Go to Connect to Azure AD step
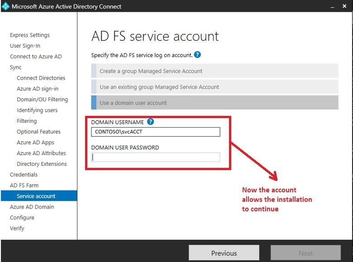The width and height of the screenshot is (353, 262). click(36, 57)
